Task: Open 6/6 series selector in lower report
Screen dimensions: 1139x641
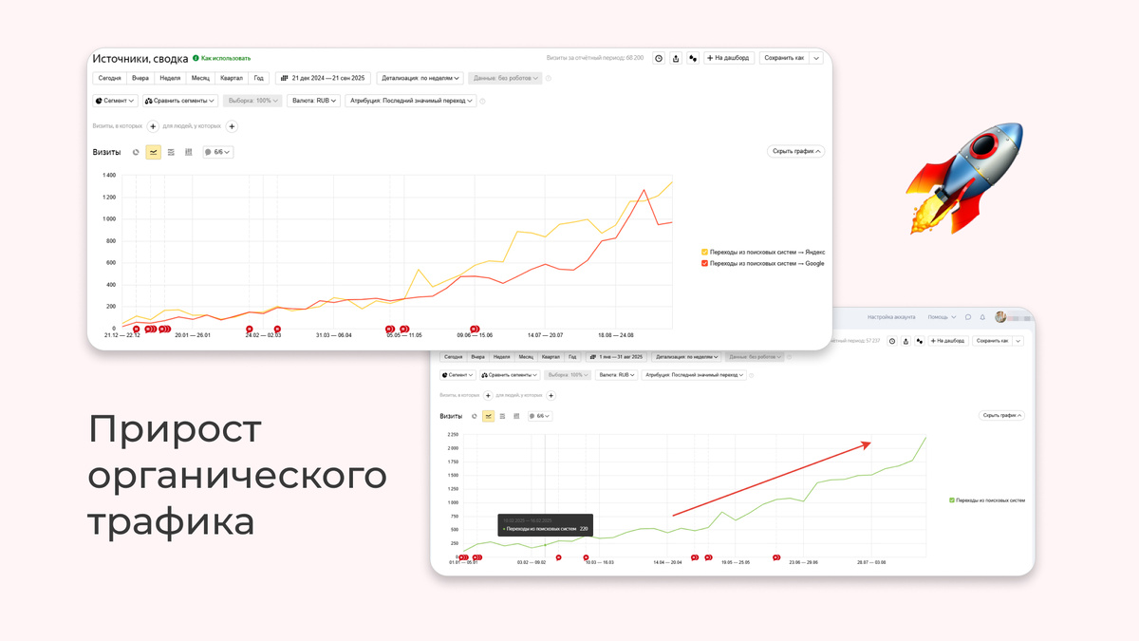Action: click(x=540, y=416)
